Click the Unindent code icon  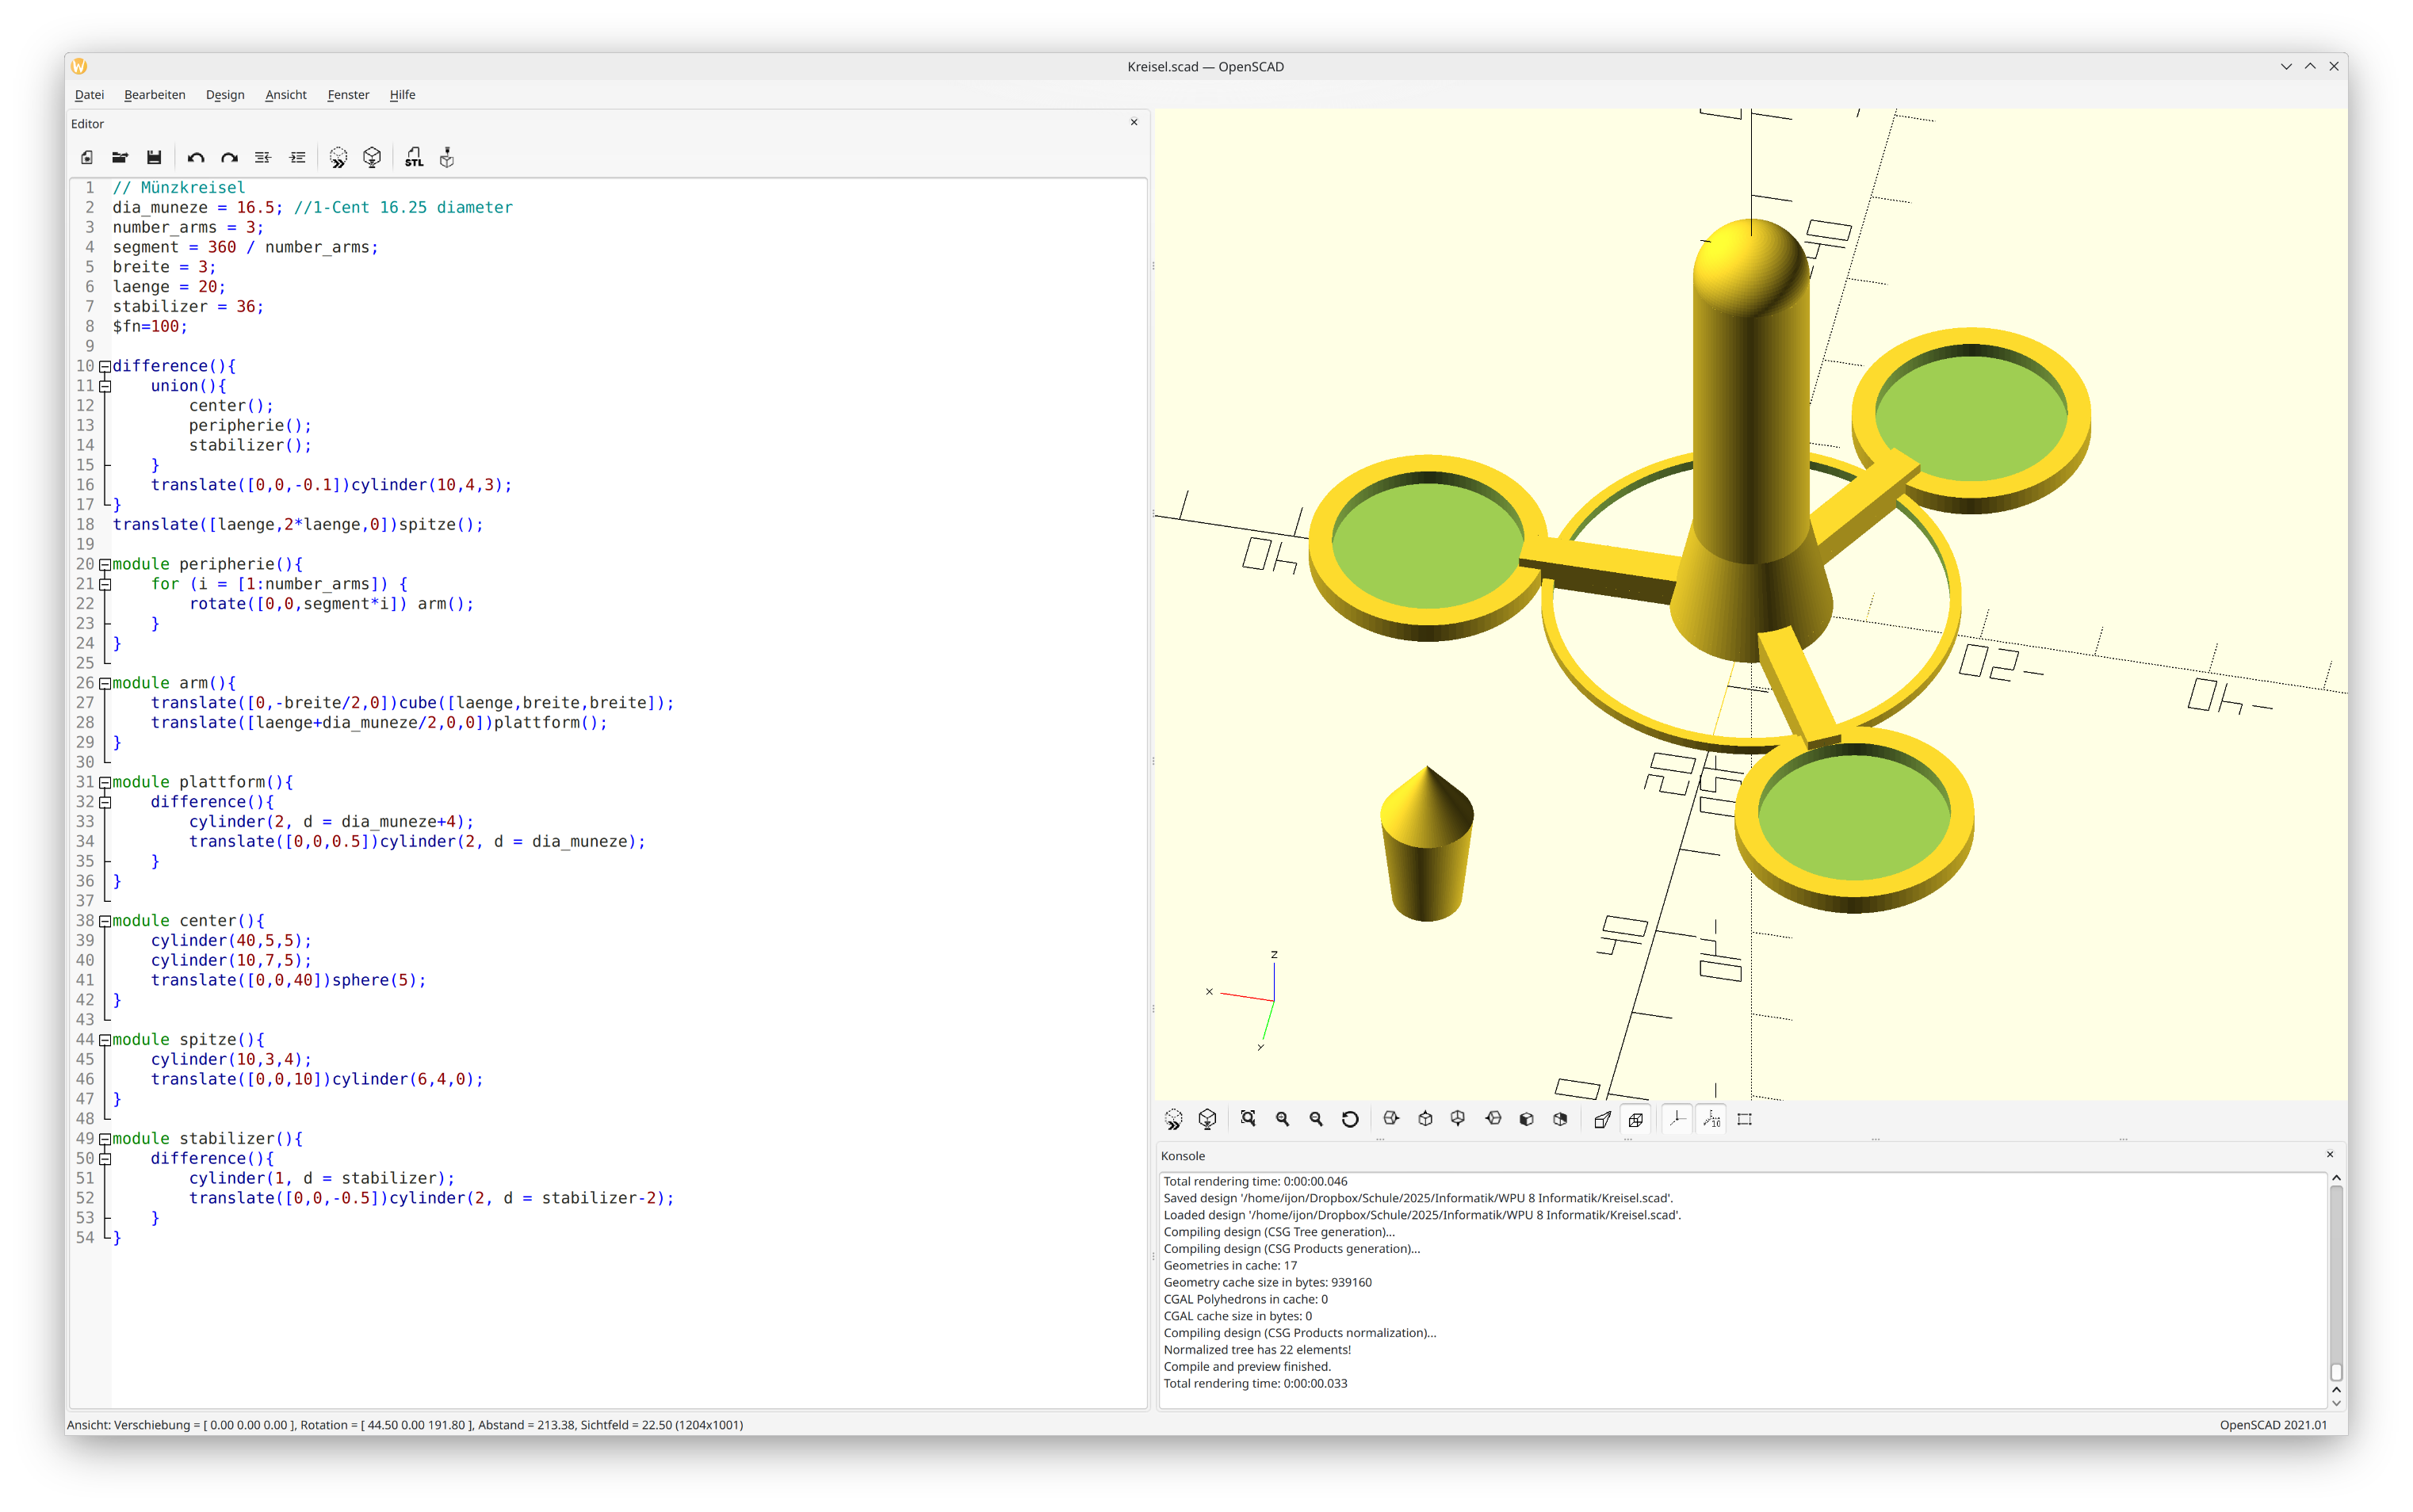[x=263, y=157]
